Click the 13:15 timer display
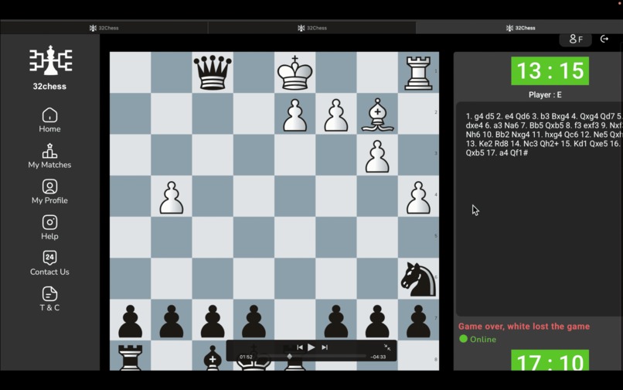Screen dimensions: 623x390 pos(550,71)
